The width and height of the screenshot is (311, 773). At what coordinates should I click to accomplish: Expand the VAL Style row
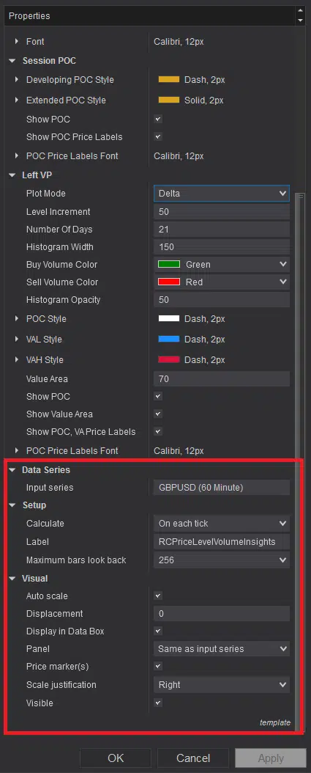point(17,340)
